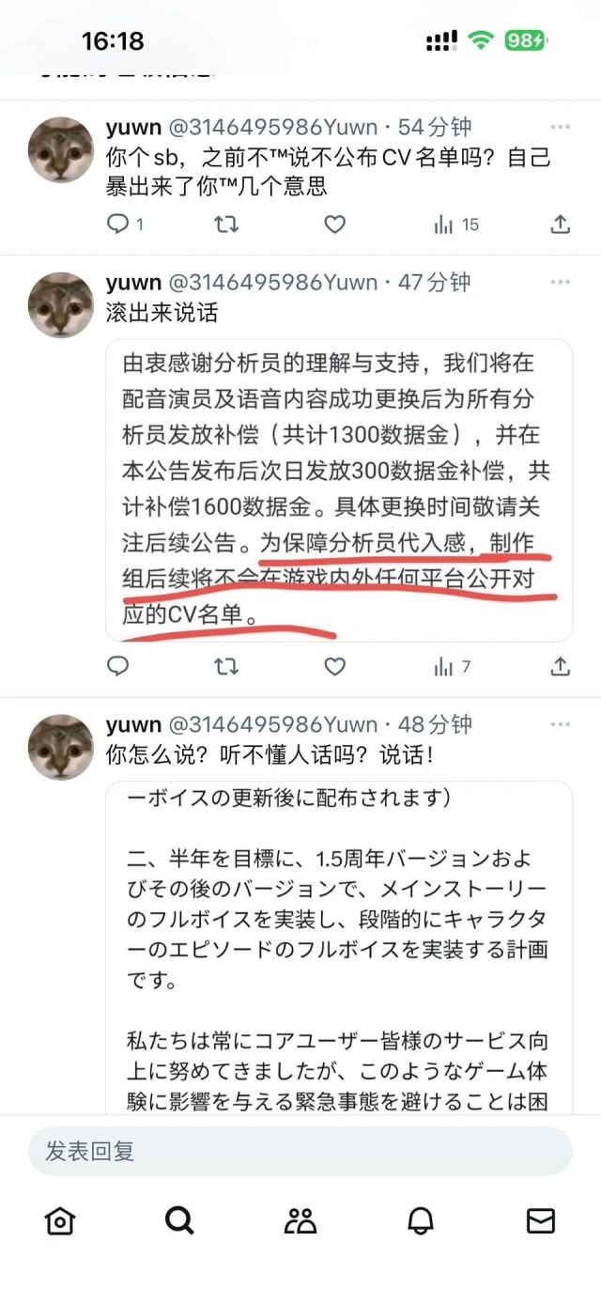Tap the 发表回复 reply field
The width and height of the screenshot is (601, 1303).
(300, 1151)
